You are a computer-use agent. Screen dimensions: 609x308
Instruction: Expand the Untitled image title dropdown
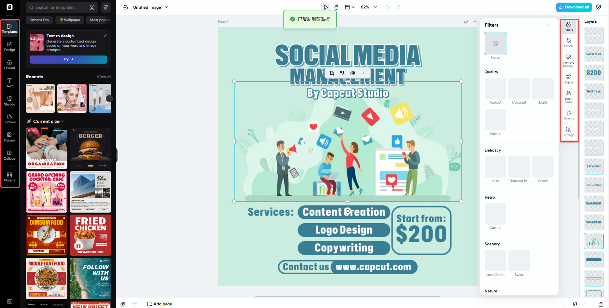166,7
